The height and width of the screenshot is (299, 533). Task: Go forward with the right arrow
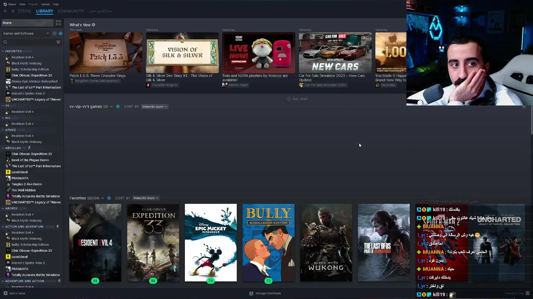pyautogui.click(x=12, y=11)
